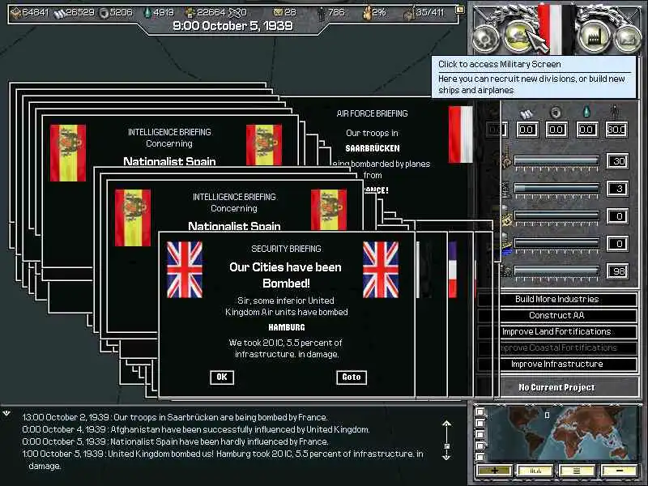This screenshot has height=486, width=648.
Task: Click the left Union Jack in Security Briefing
Action: click(185, 270)
